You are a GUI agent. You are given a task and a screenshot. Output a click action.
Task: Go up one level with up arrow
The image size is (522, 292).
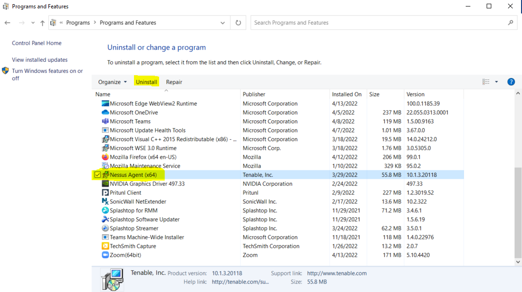42,23
